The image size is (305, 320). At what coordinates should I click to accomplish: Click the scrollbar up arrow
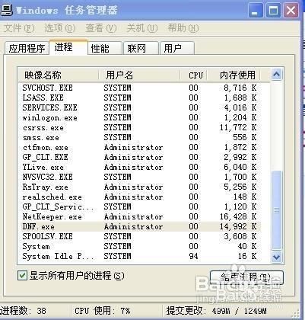tap(276, 75)
